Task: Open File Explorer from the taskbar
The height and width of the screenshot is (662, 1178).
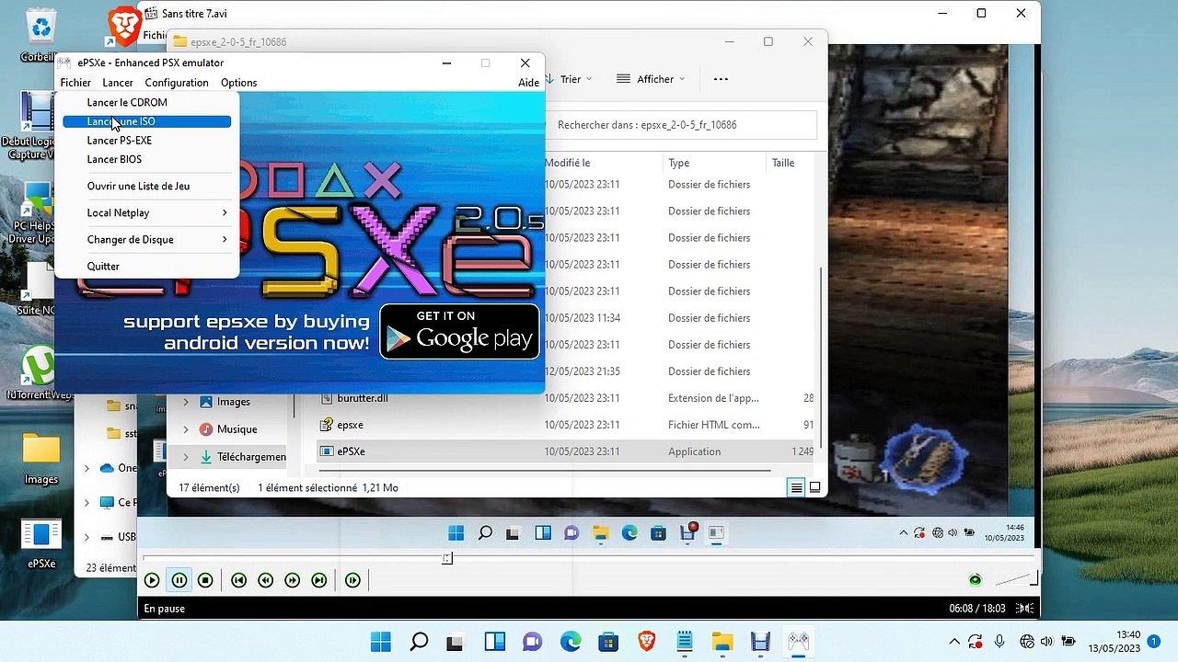Action: tap(722, 641)
